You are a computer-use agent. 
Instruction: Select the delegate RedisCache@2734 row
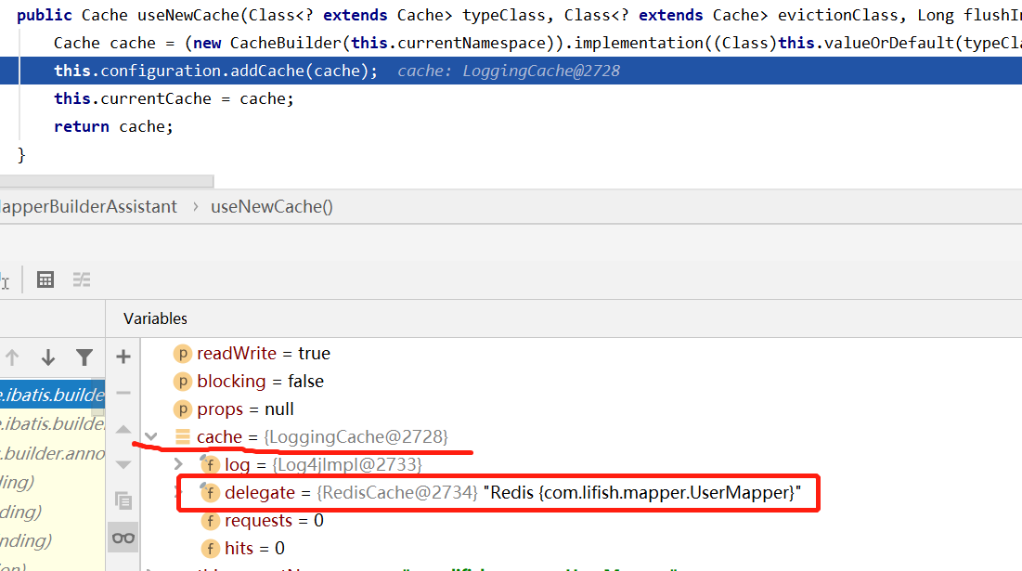click(500, 493)
